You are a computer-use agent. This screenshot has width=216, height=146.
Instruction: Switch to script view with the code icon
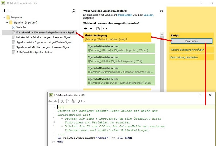click(105, 28)
